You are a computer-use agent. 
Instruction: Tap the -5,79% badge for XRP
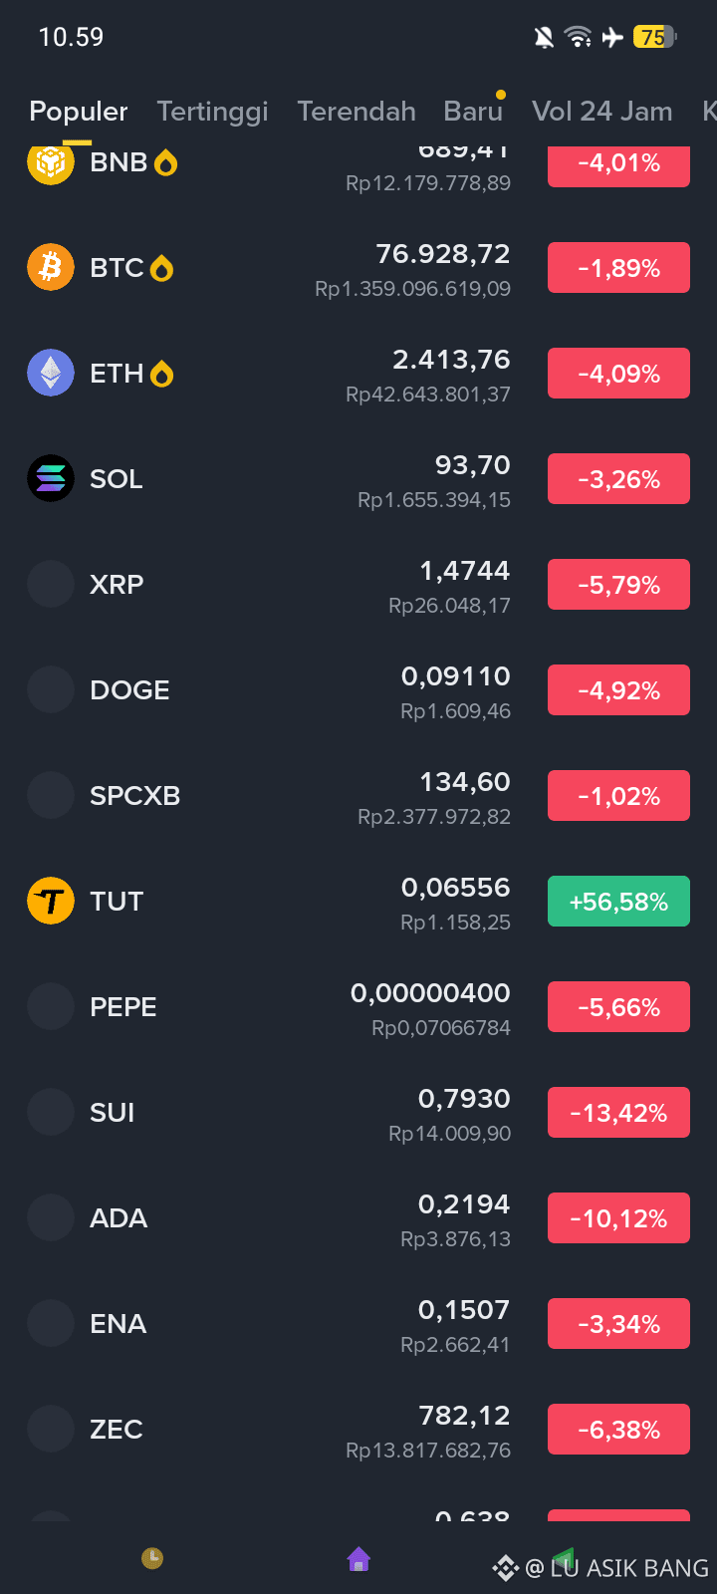(618, 585)
